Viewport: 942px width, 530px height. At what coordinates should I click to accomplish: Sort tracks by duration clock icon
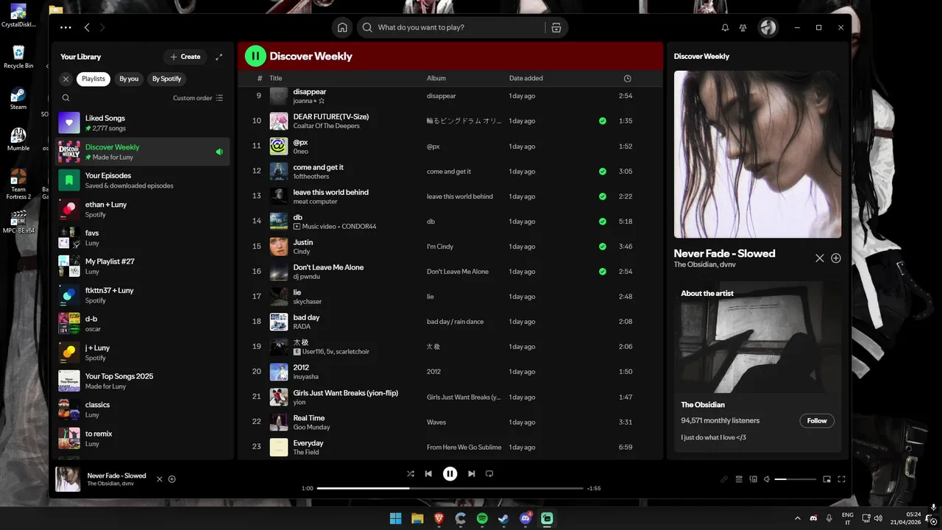[627, 78]
